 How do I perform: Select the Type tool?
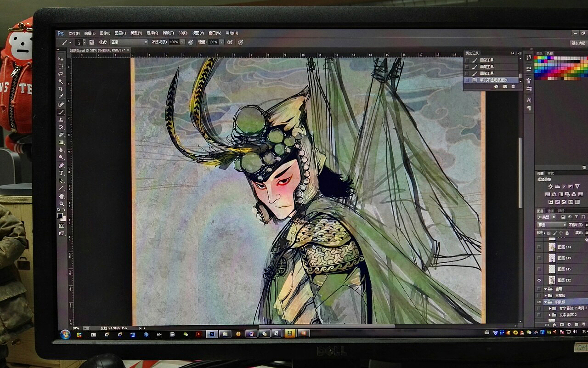point(61,173)
